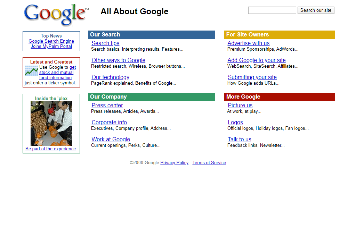Click the Inside the 'plex title
356x243 pixels.
pos(51,98)
